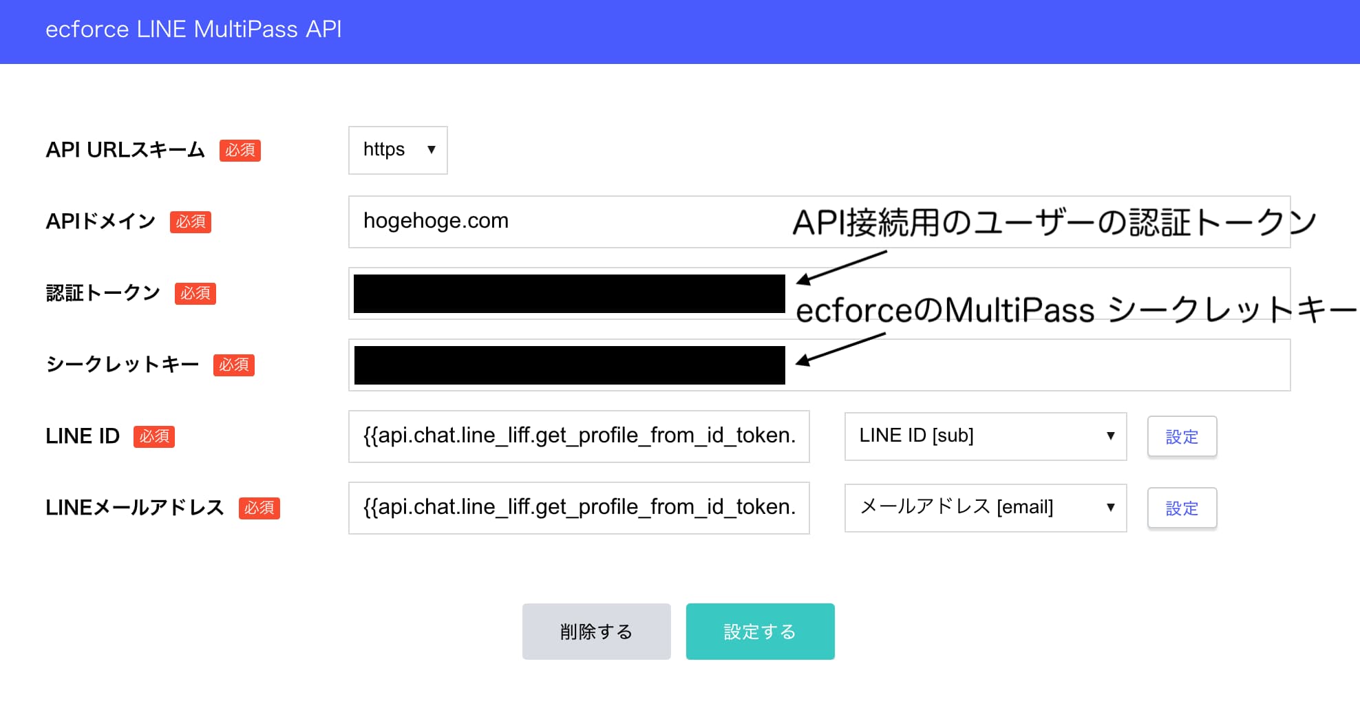Click inside the シークレットキー input field
Screen dimensions: 1360x710
[1032, 365]
